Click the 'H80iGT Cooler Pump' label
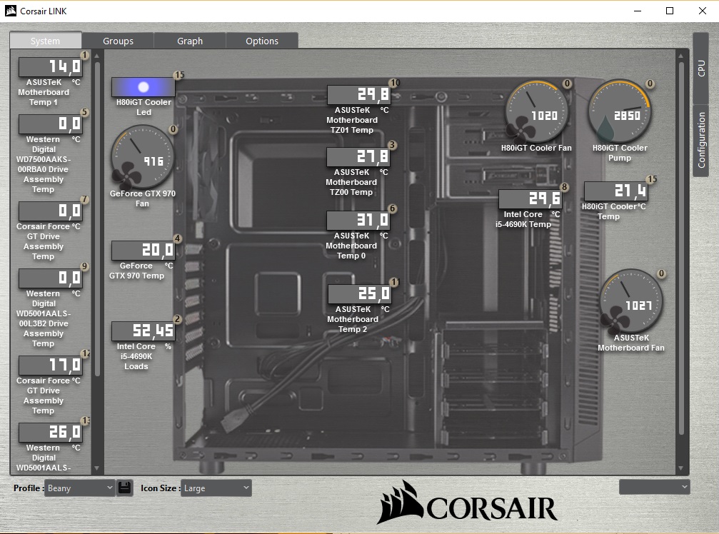The height and width of the screenshot is (534, 719). click(x=620, y=153)
